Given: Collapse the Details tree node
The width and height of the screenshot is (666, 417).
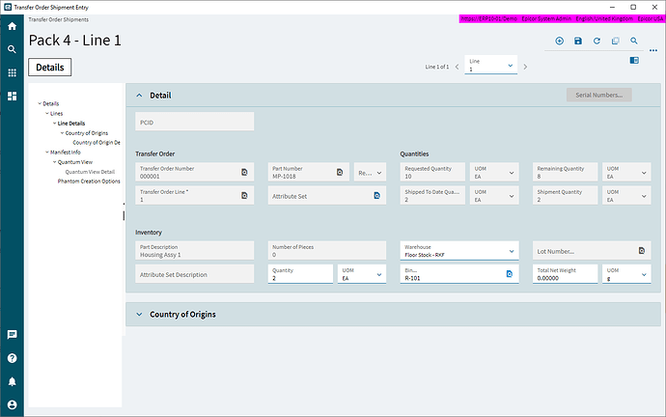Looking at the screenshot, I should (40, 103).
